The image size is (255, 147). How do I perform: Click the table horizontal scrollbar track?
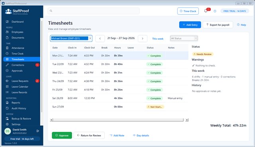click(x=118, y=120)
